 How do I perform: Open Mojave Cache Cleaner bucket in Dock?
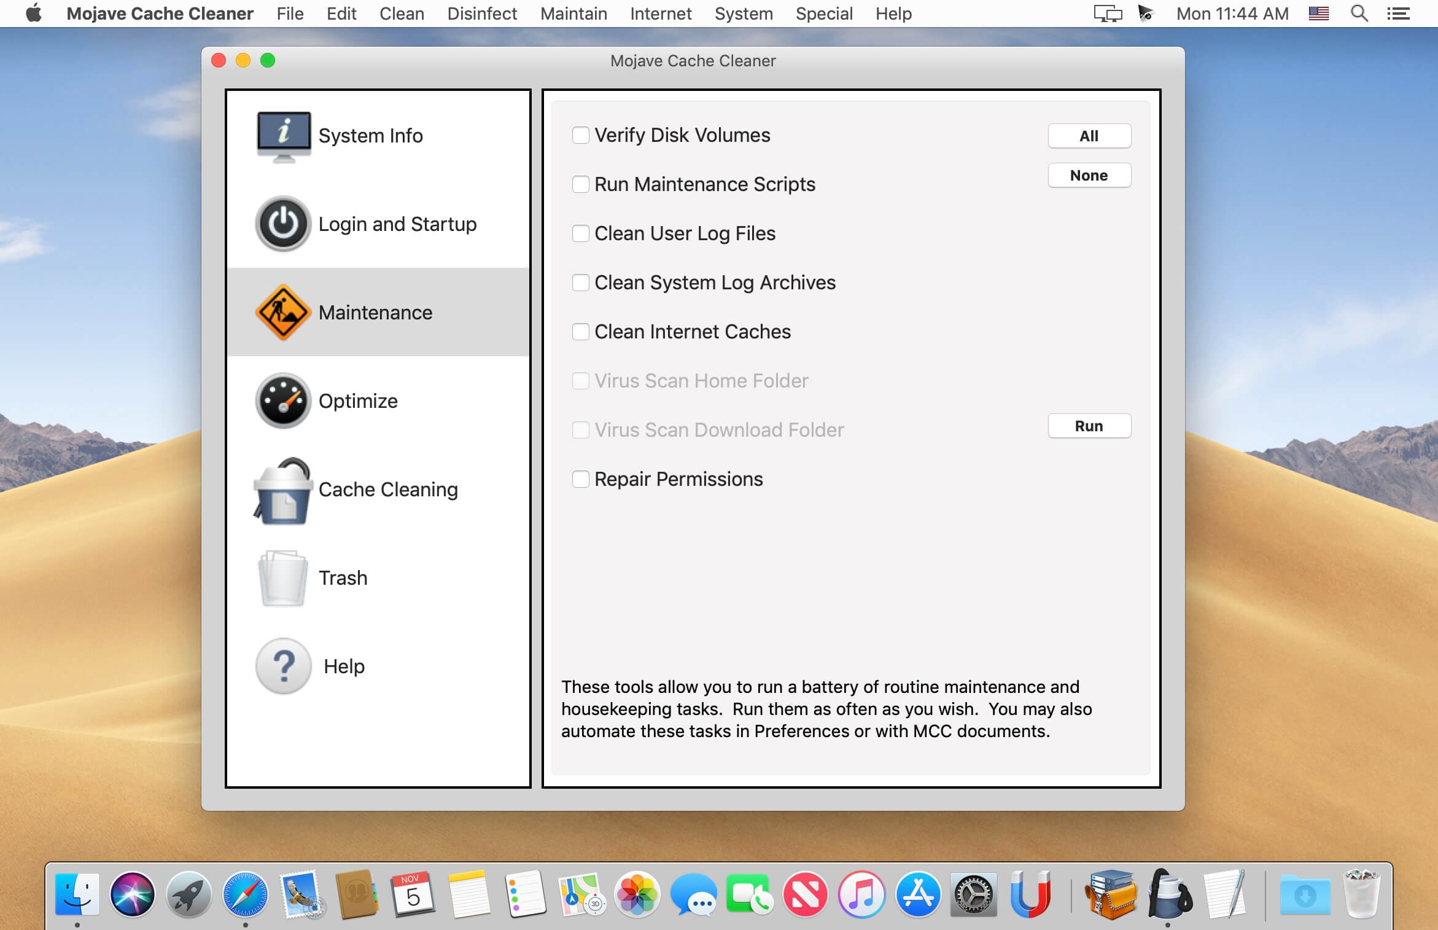pyautogui.click(x=1169, y=894)
